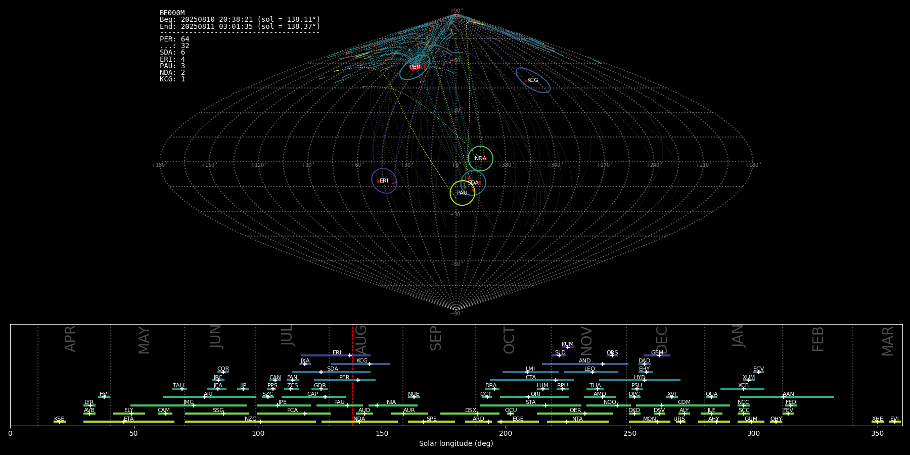910x455 pixels.
Task: Click the station ID text 'BE000M'
Action: tap(172, 13)
